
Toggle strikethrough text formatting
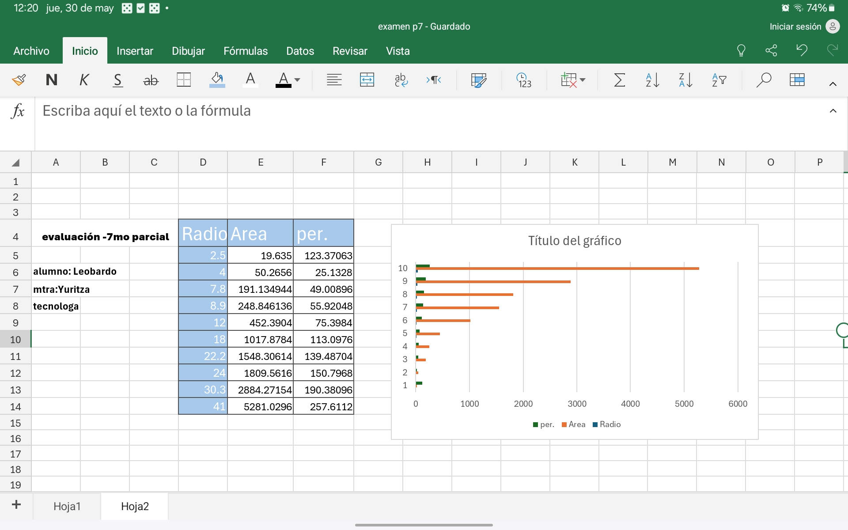151,80
